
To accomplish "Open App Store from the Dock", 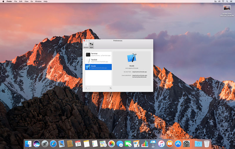I will 178,144.
